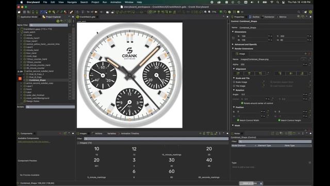Image resolution: width=330 pixels, height=186 pixels.
Task: Click the red remove icon in Render Extensions
Action: point(309,54)
